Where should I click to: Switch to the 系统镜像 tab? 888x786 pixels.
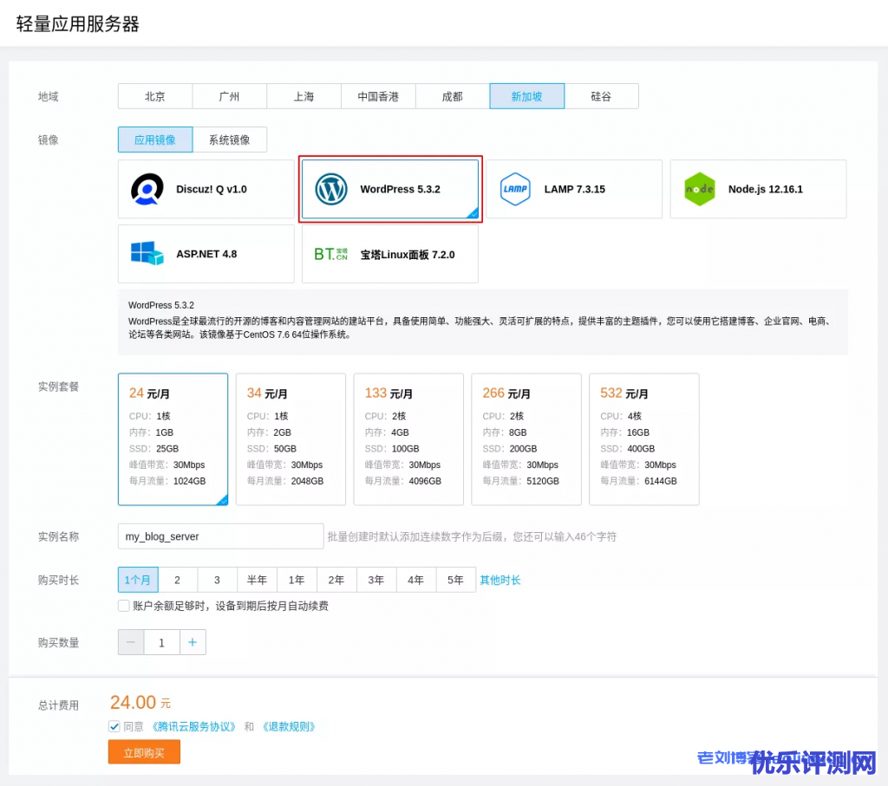click(x=229, y=140)
